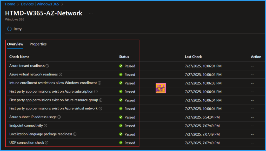Click green checkmark in Azure virtual network permissions row

click(x=121, y=108)
